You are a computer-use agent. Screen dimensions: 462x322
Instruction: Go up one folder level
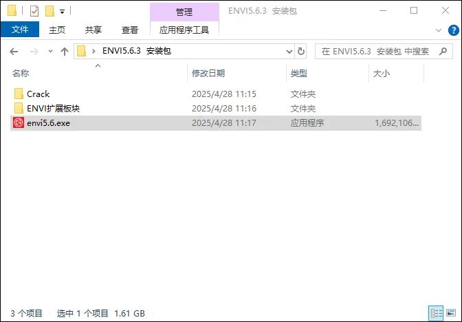click(x=65, y=52)
